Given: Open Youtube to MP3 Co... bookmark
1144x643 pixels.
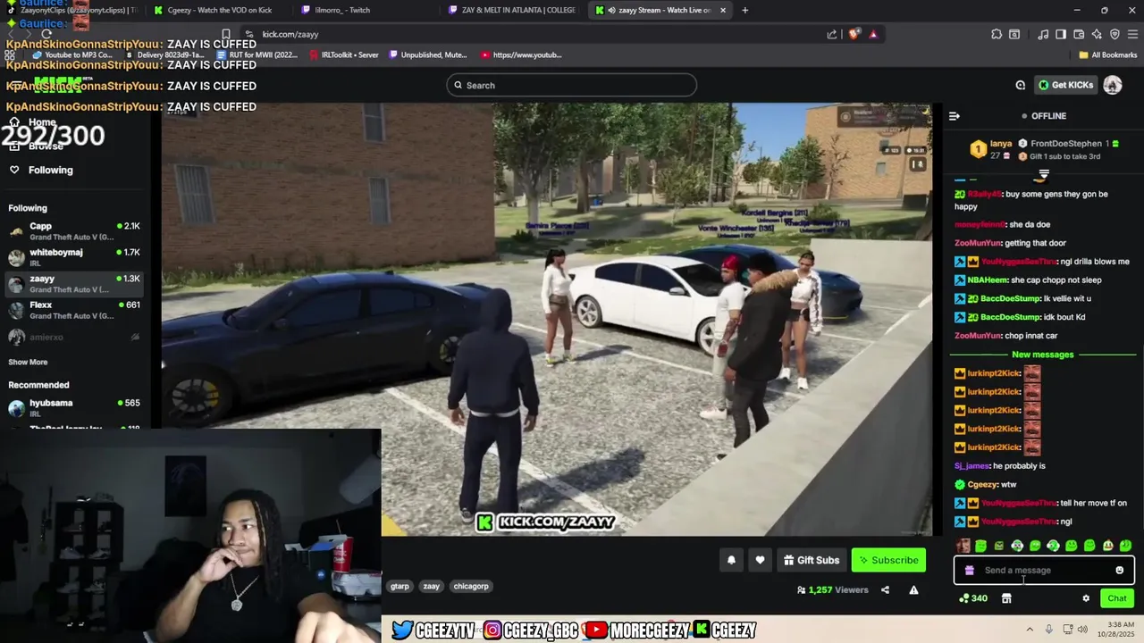Looking at the screenshot, I should tap(72, 54).
